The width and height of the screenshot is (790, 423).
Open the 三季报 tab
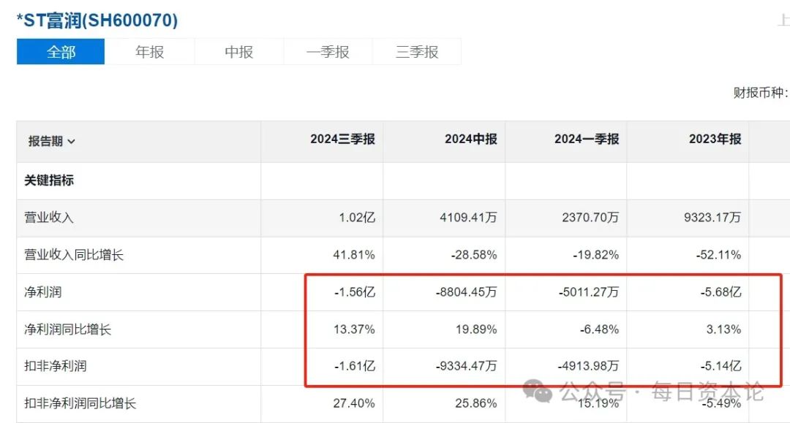pos(417,52)
